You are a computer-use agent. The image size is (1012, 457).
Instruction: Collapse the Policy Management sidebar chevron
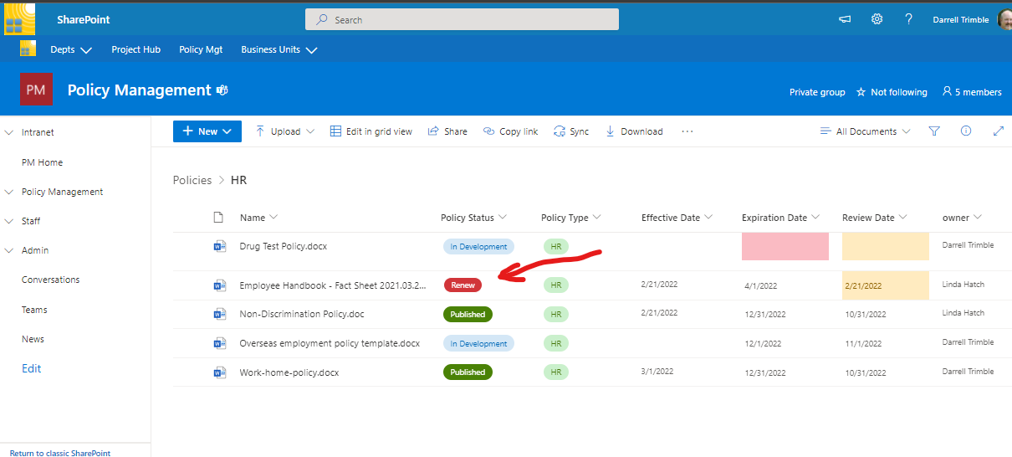(x=9, y=192)
